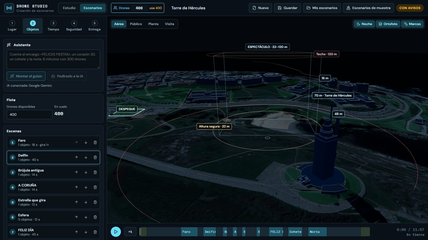The width and height of the screenshot is (428, 240).
Task: Click the Drones disponibles input field
Action: pos(29,114)
